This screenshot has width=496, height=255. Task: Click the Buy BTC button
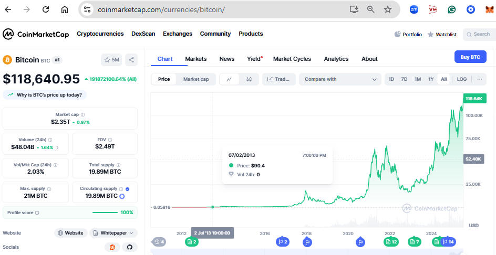pyautogui.click(x=470, y=57)
